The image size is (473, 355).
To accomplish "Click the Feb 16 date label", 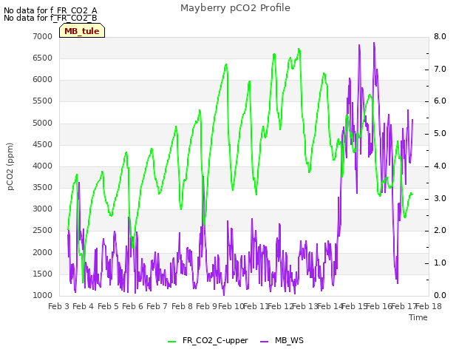I will coord(379,306).
